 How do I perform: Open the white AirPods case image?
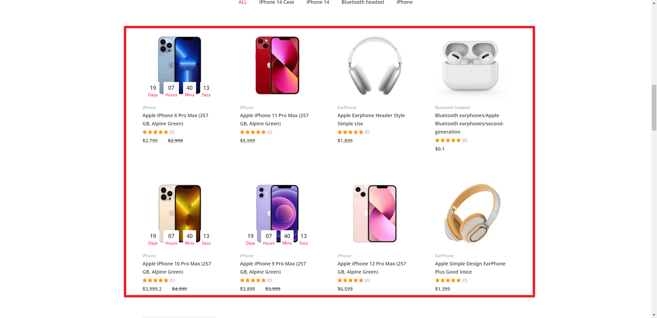point(472,65)
